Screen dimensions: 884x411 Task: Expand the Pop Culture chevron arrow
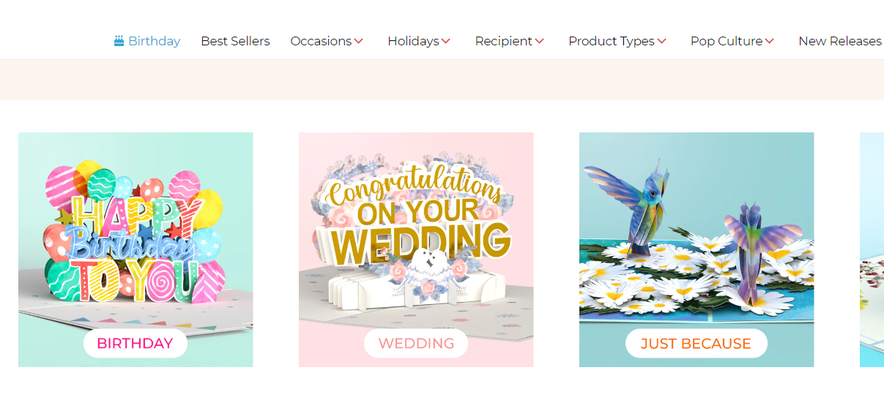(x=770, y=42)
